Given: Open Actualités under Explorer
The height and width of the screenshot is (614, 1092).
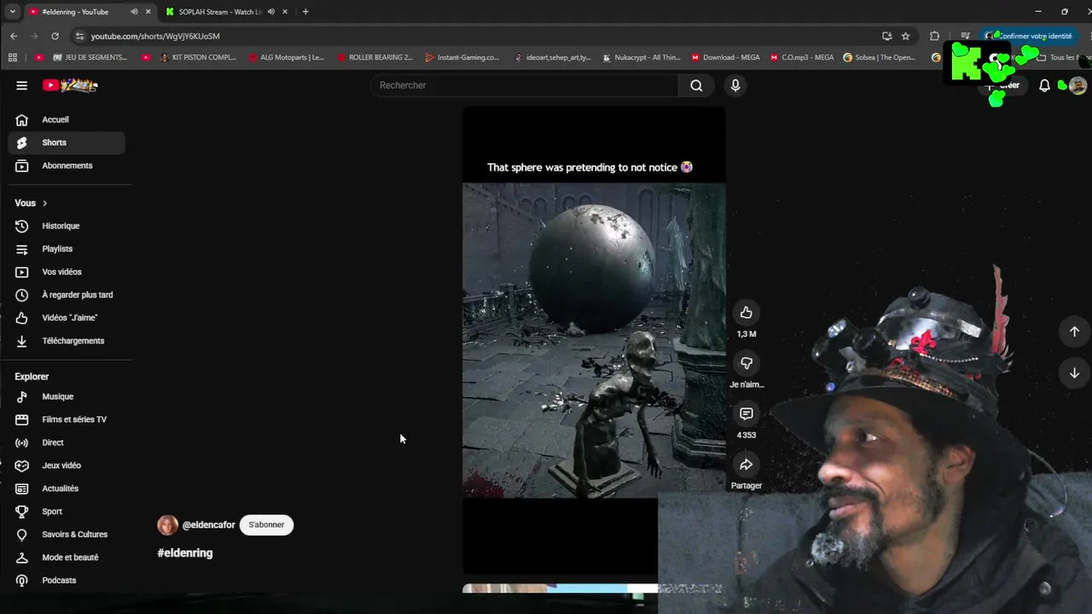Looking at the screenshot, I should tap(67, 489).
